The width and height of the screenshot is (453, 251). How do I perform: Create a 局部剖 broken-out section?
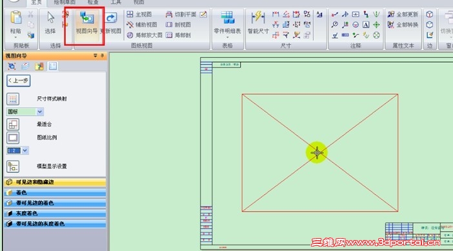[x=179, y=35]
